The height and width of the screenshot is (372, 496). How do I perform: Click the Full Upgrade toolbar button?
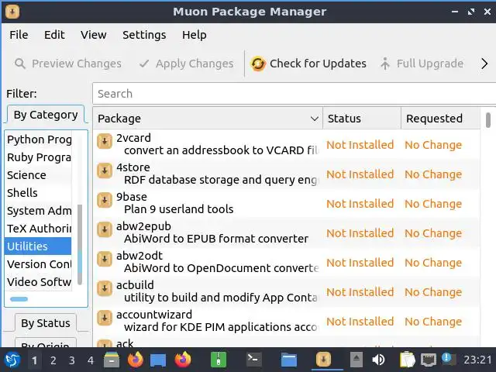(421, 64)
